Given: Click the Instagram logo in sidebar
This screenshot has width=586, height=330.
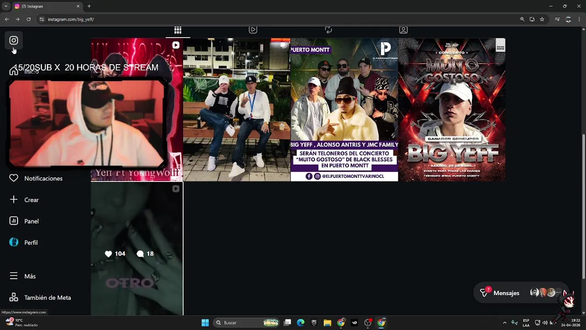Looking at the screenshot, I should (x=14, y=40).
